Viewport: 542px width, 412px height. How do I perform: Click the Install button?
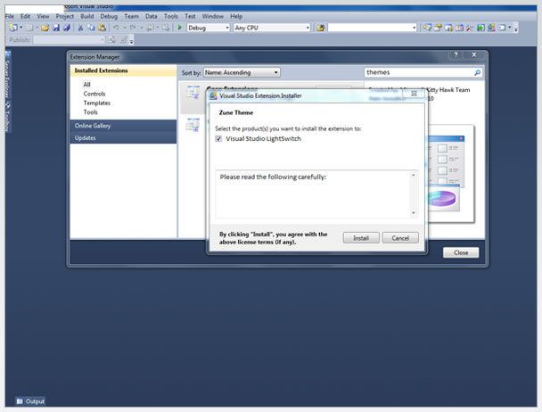click(x=361, y=238)
